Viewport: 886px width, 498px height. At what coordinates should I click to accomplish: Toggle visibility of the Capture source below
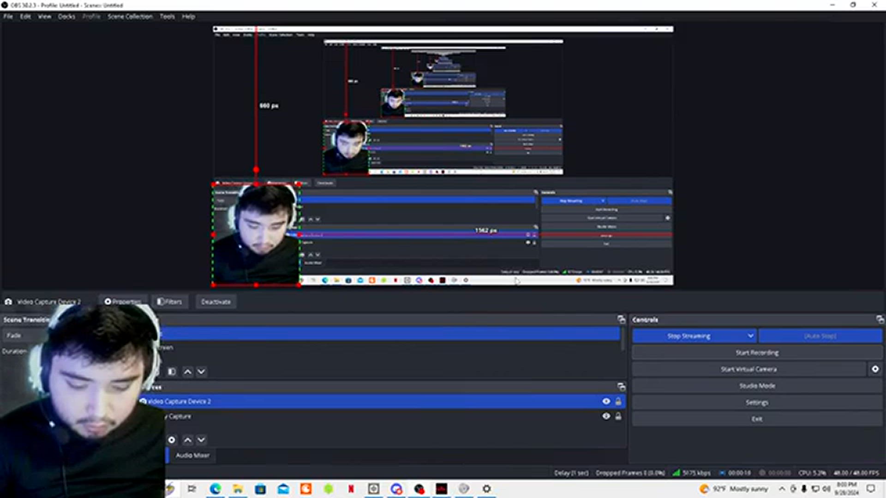pyautogui.click(x=606, y=416)
